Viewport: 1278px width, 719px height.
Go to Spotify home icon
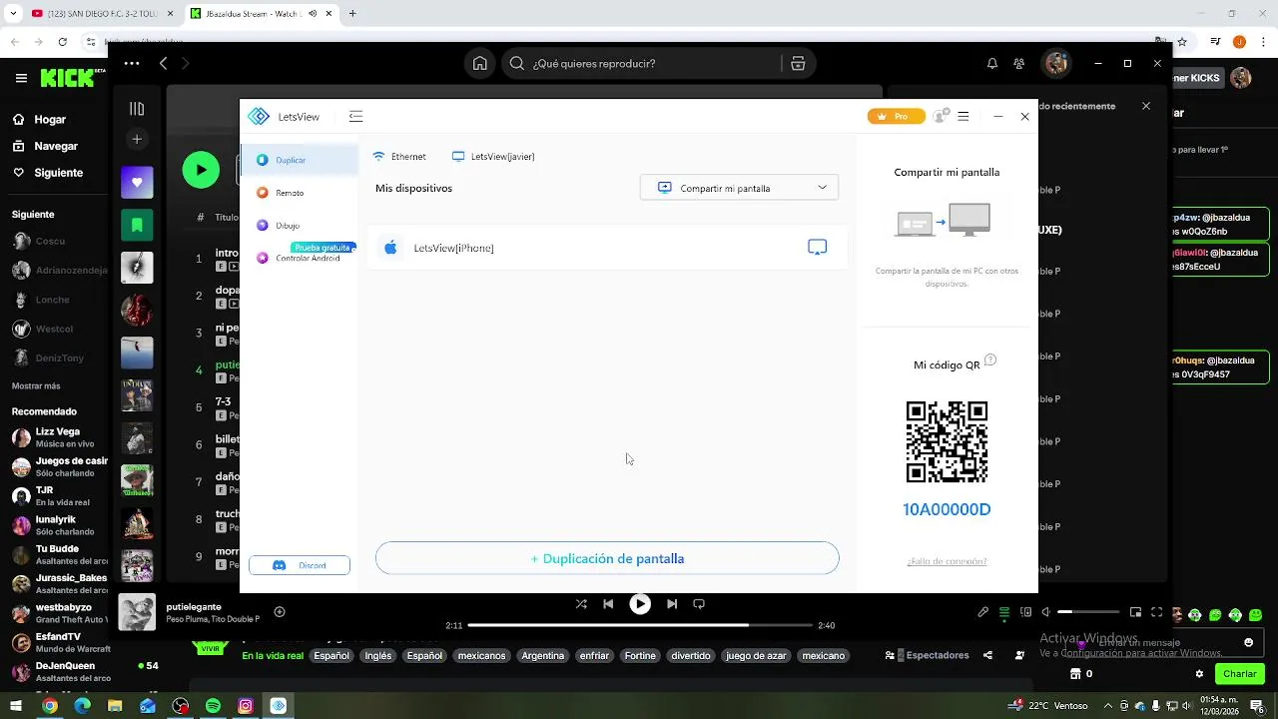480,63
